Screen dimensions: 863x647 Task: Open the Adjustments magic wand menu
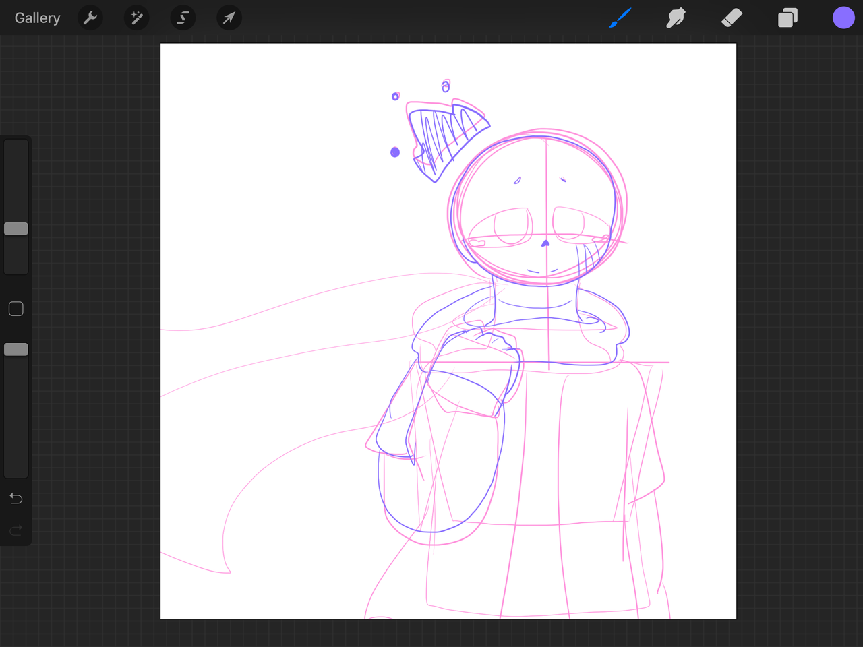[x=137, y=18]
